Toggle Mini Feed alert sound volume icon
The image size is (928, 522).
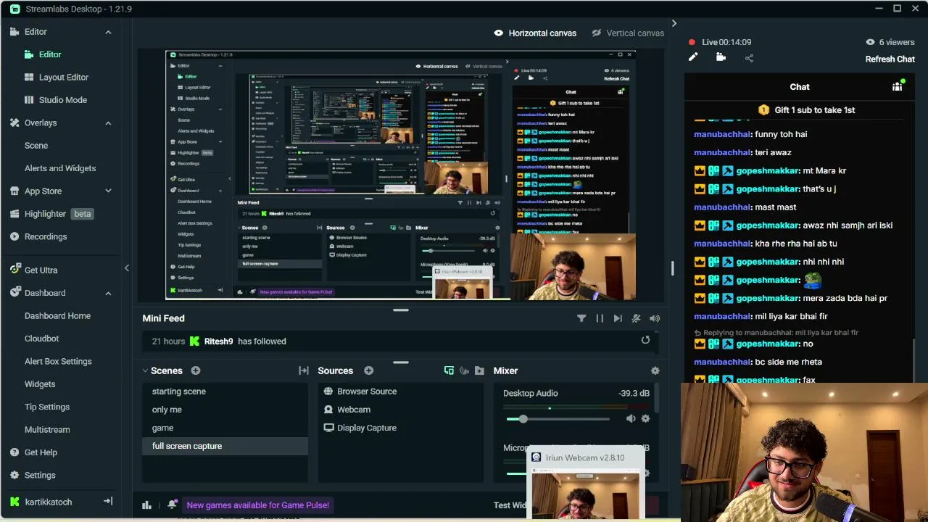[655, 318]
